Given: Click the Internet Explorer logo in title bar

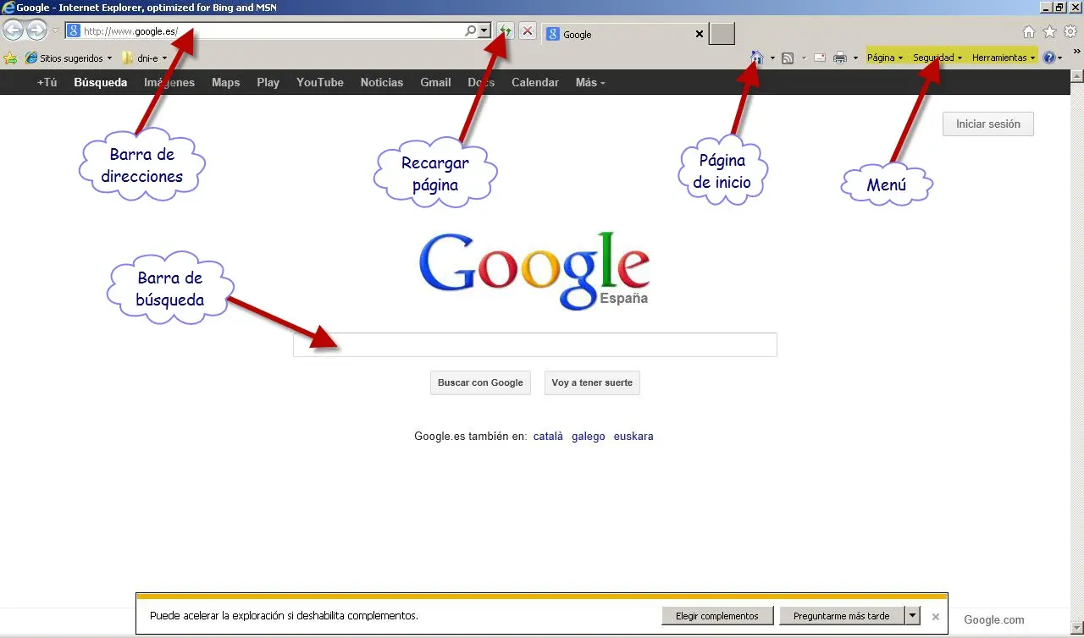Looking at the screenshot, I should point(8,8).
